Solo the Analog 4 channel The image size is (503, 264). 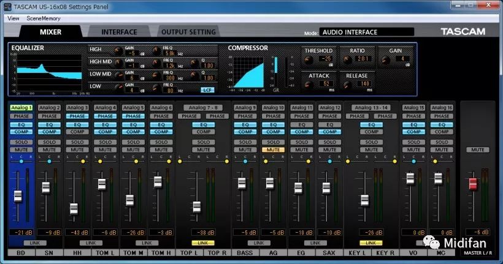pos(106,142)
